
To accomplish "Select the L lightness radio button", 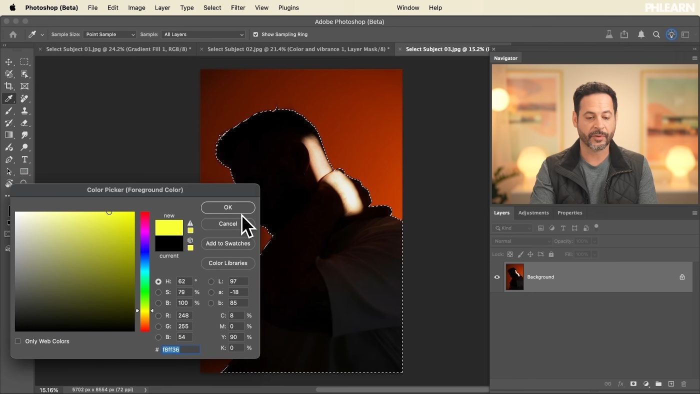I will coord(211,281).
